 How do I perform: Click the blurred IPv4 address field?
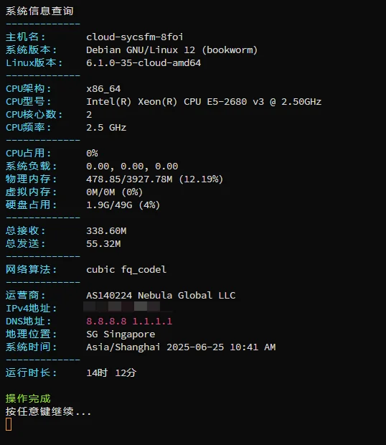click(x=122, y=306)
